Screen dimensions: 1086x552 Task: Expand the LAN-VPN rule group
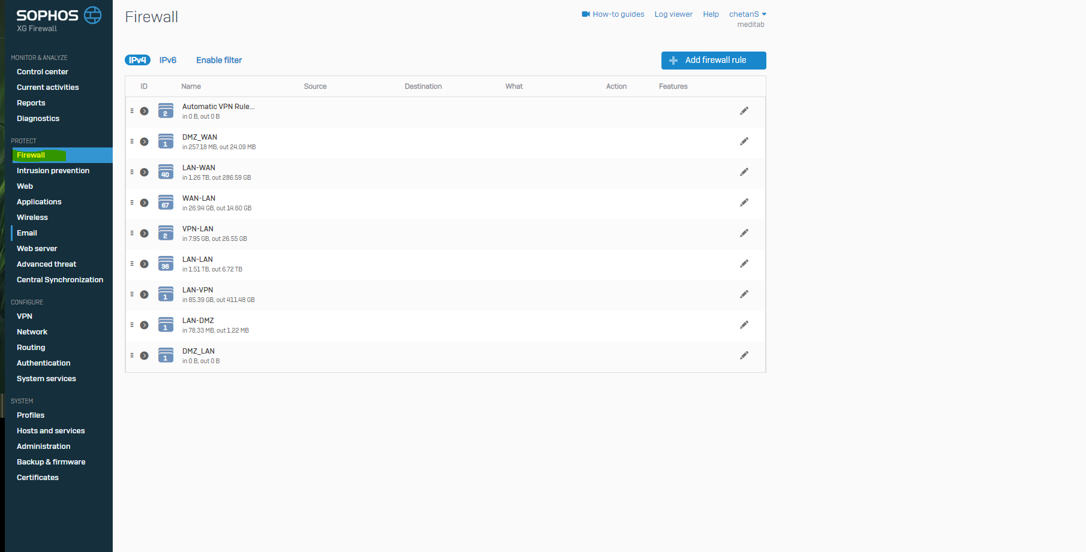(145, 294)
